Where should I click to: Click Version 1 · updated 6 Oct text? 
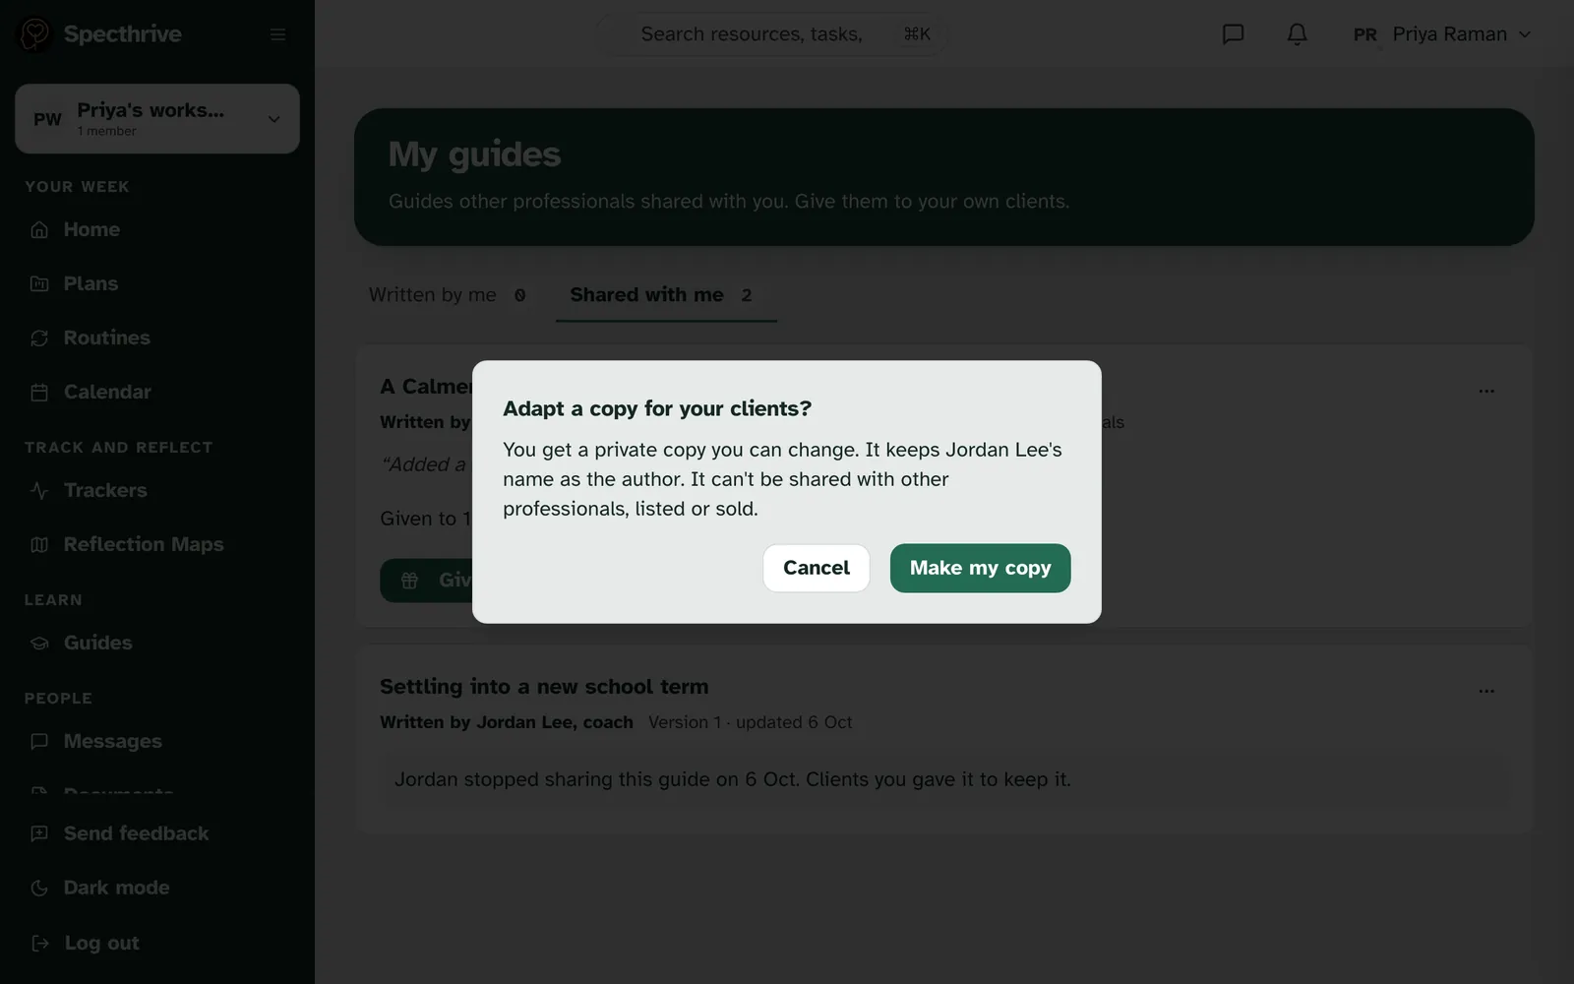tap(751, 722)
